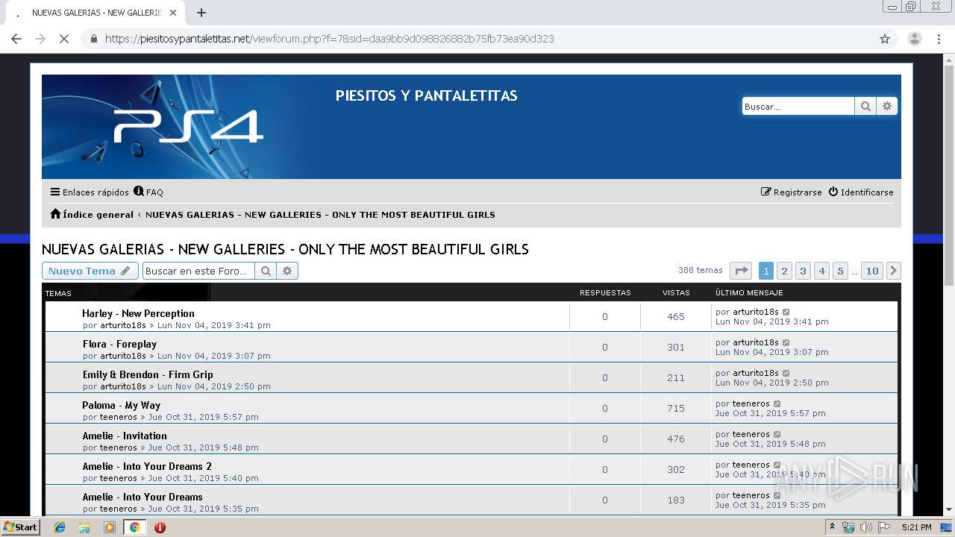Click the Nuevo Tema button
The width and height of the screenshot is (955, 537).
[90, 271]
